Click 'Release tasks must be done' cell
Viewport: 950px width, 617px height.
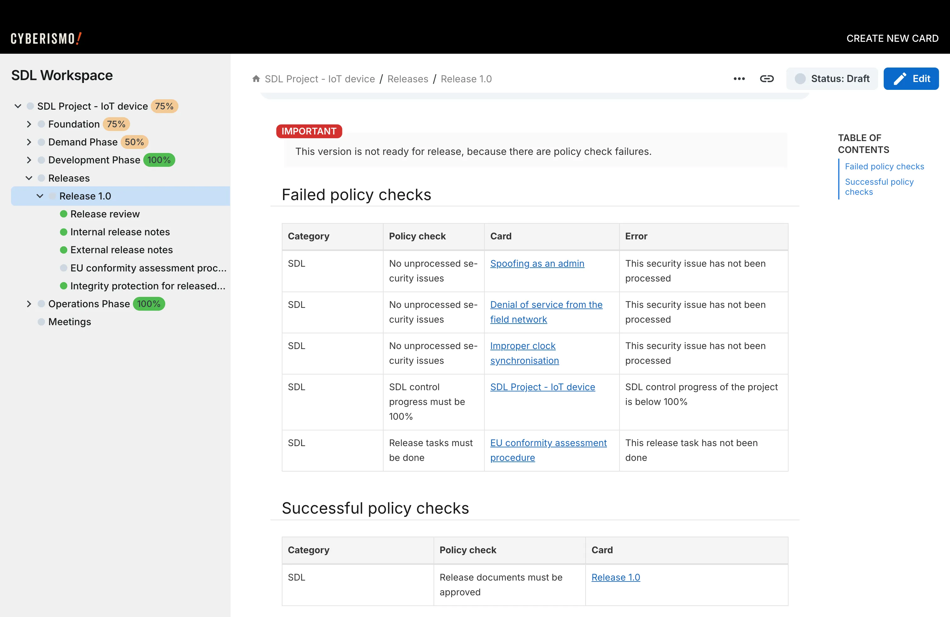tap(433, 450)
